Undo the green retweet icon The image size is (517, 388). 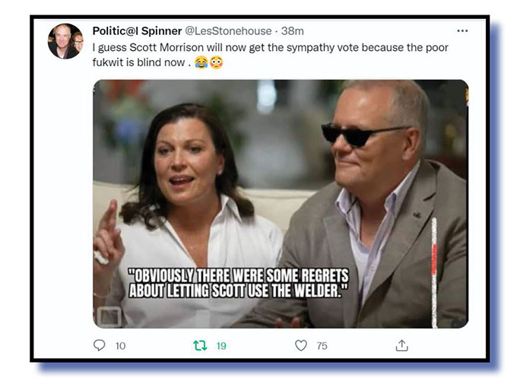[200, 345]
